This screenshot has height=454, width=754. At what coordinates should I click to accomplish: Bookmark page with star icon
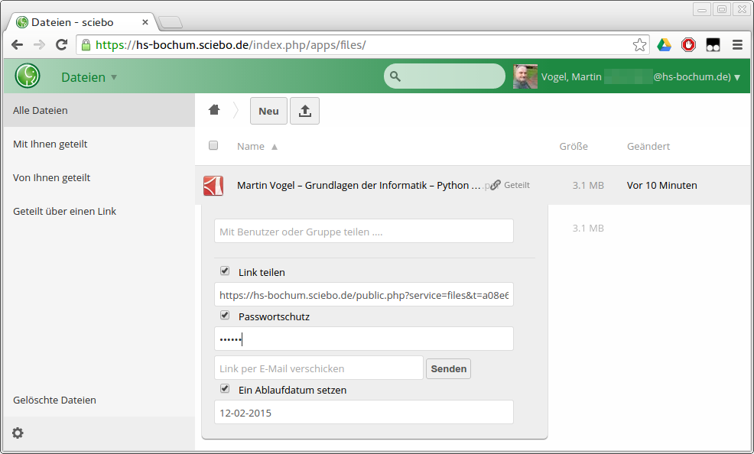click(x=639, y=45)
